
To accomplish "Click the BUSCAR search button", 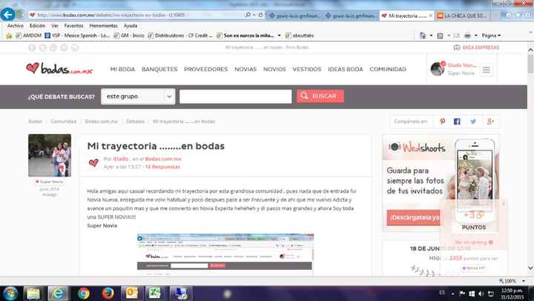I will click(x=320, y=96).
